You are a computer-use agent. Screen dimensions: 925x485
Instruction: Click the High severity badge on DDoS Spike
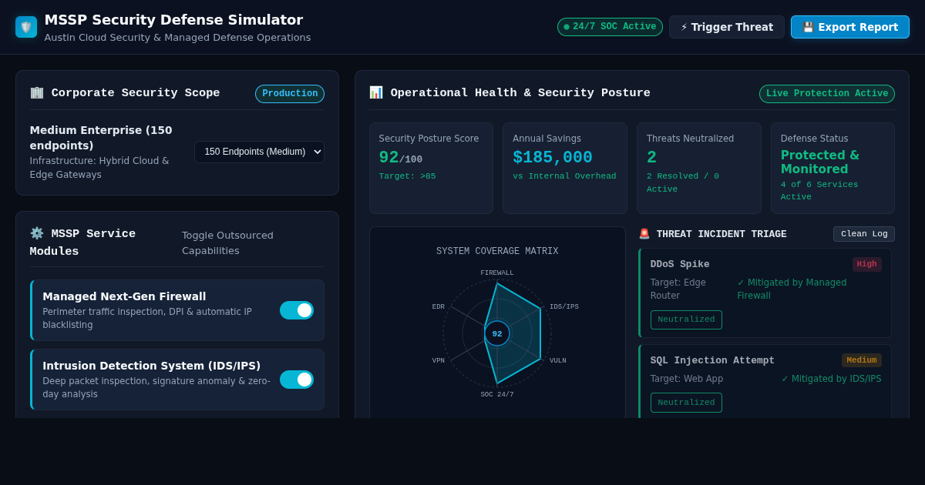[x=867, y=264]
